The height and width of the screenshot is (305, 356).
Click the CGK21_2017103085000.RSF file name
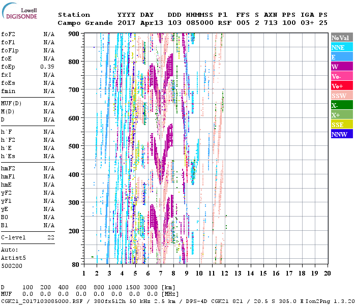[x=42, y=301]
